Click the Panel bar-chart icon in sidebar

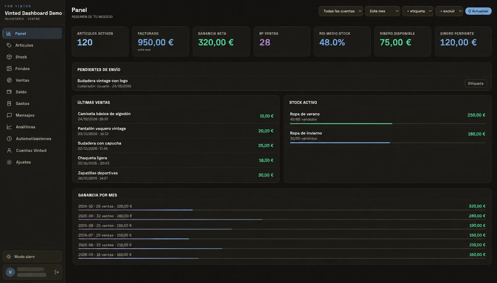coord(9,34)
